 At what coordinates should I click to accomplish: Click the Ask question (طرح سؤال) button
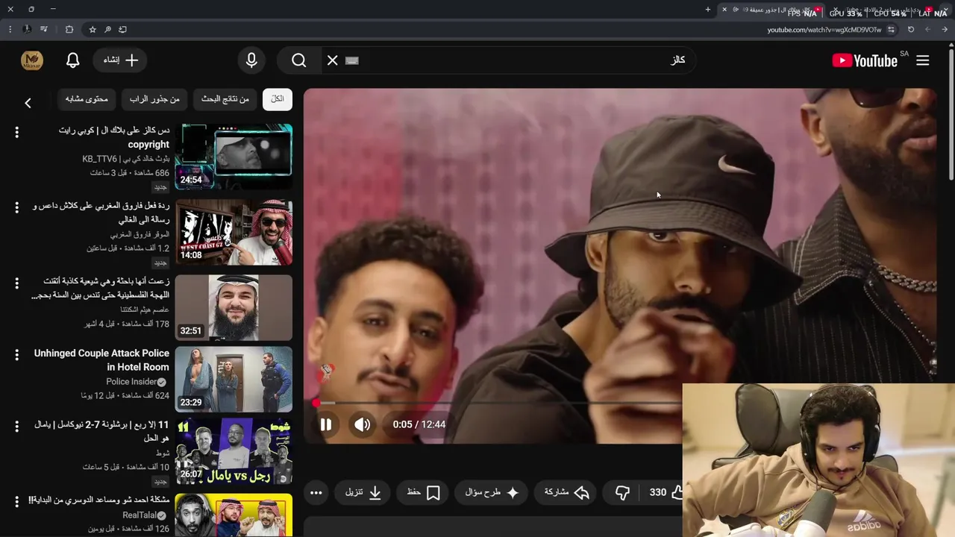pyautogui.click(x=492, y=492)
